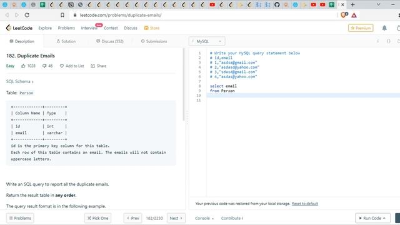Open the Interview navigation item

point(89,28)
